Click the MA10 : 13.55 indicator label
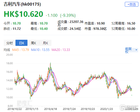140x112 pixels. click(40, 50)
